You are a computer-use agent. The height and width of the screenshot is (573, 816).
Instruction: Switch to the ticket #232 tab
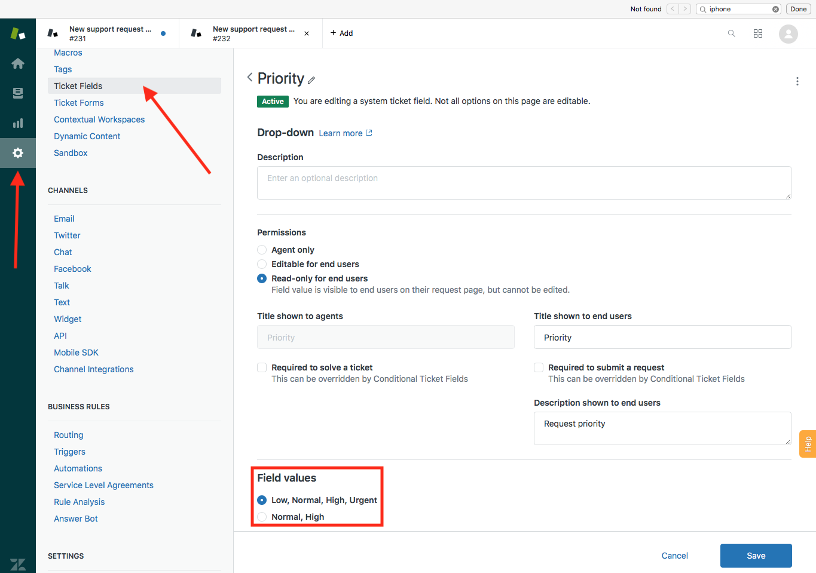pyautogui.click(x=250, y=33)
